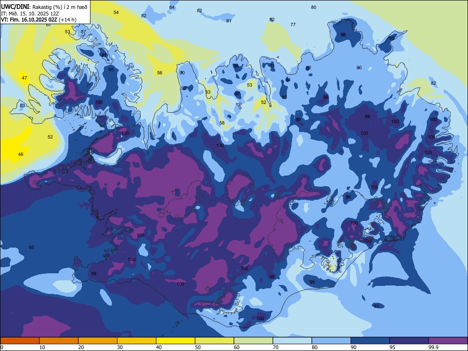Click the '58' humidity value
This screenshot has width=468, height=351.
222,123
